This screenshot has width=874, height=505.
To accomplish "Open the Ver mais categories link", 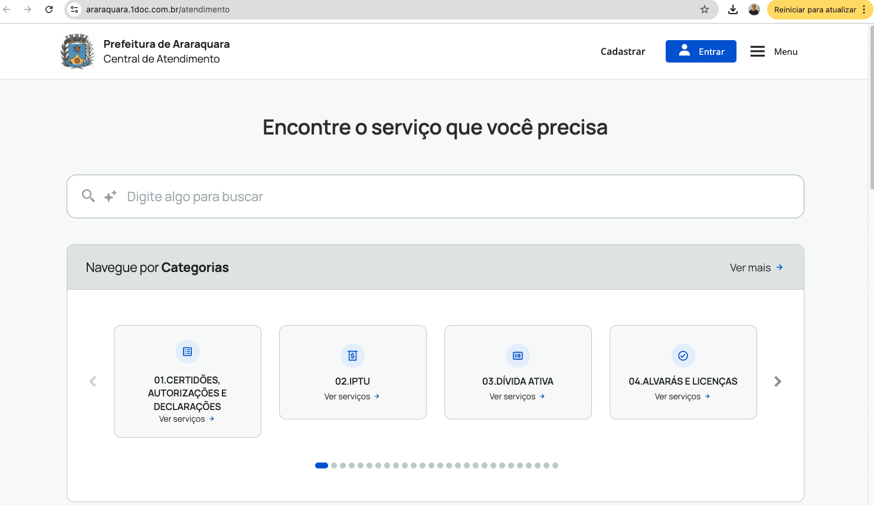I will tap(757, 267).
